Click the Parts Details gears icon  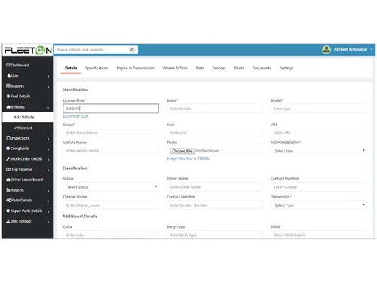coord(8,200)
